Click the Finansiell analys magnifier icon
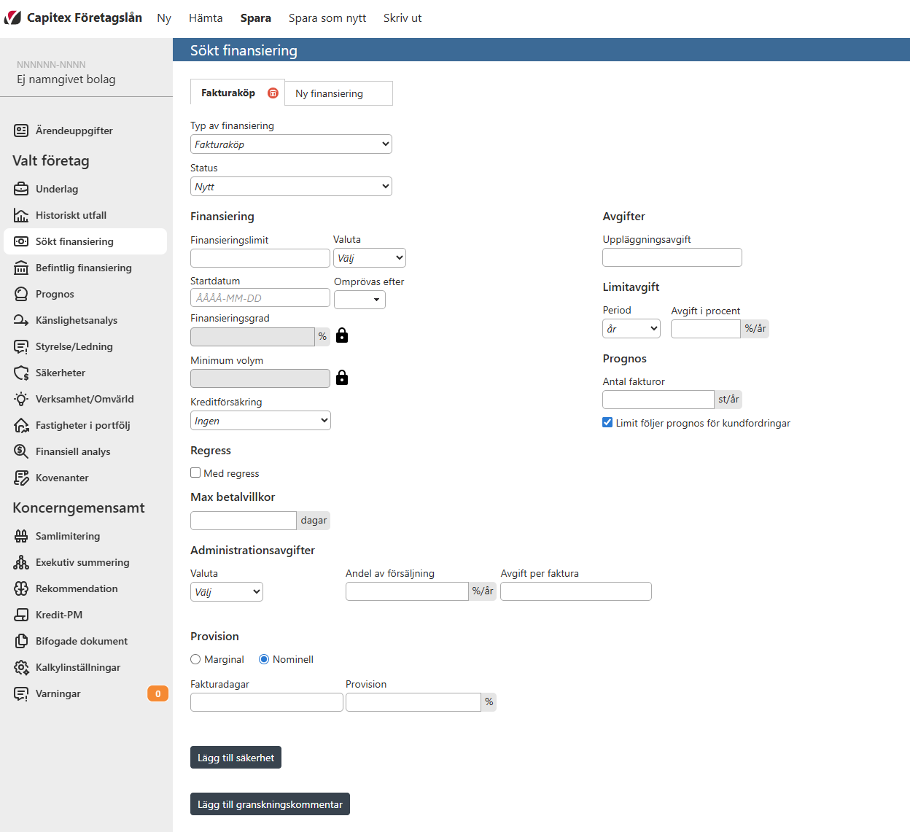 pos(21,451)
